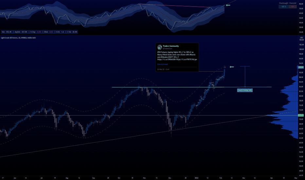Click the 48.00 price axis label
The image size is (305, 180).
click(x=301, y=171)
